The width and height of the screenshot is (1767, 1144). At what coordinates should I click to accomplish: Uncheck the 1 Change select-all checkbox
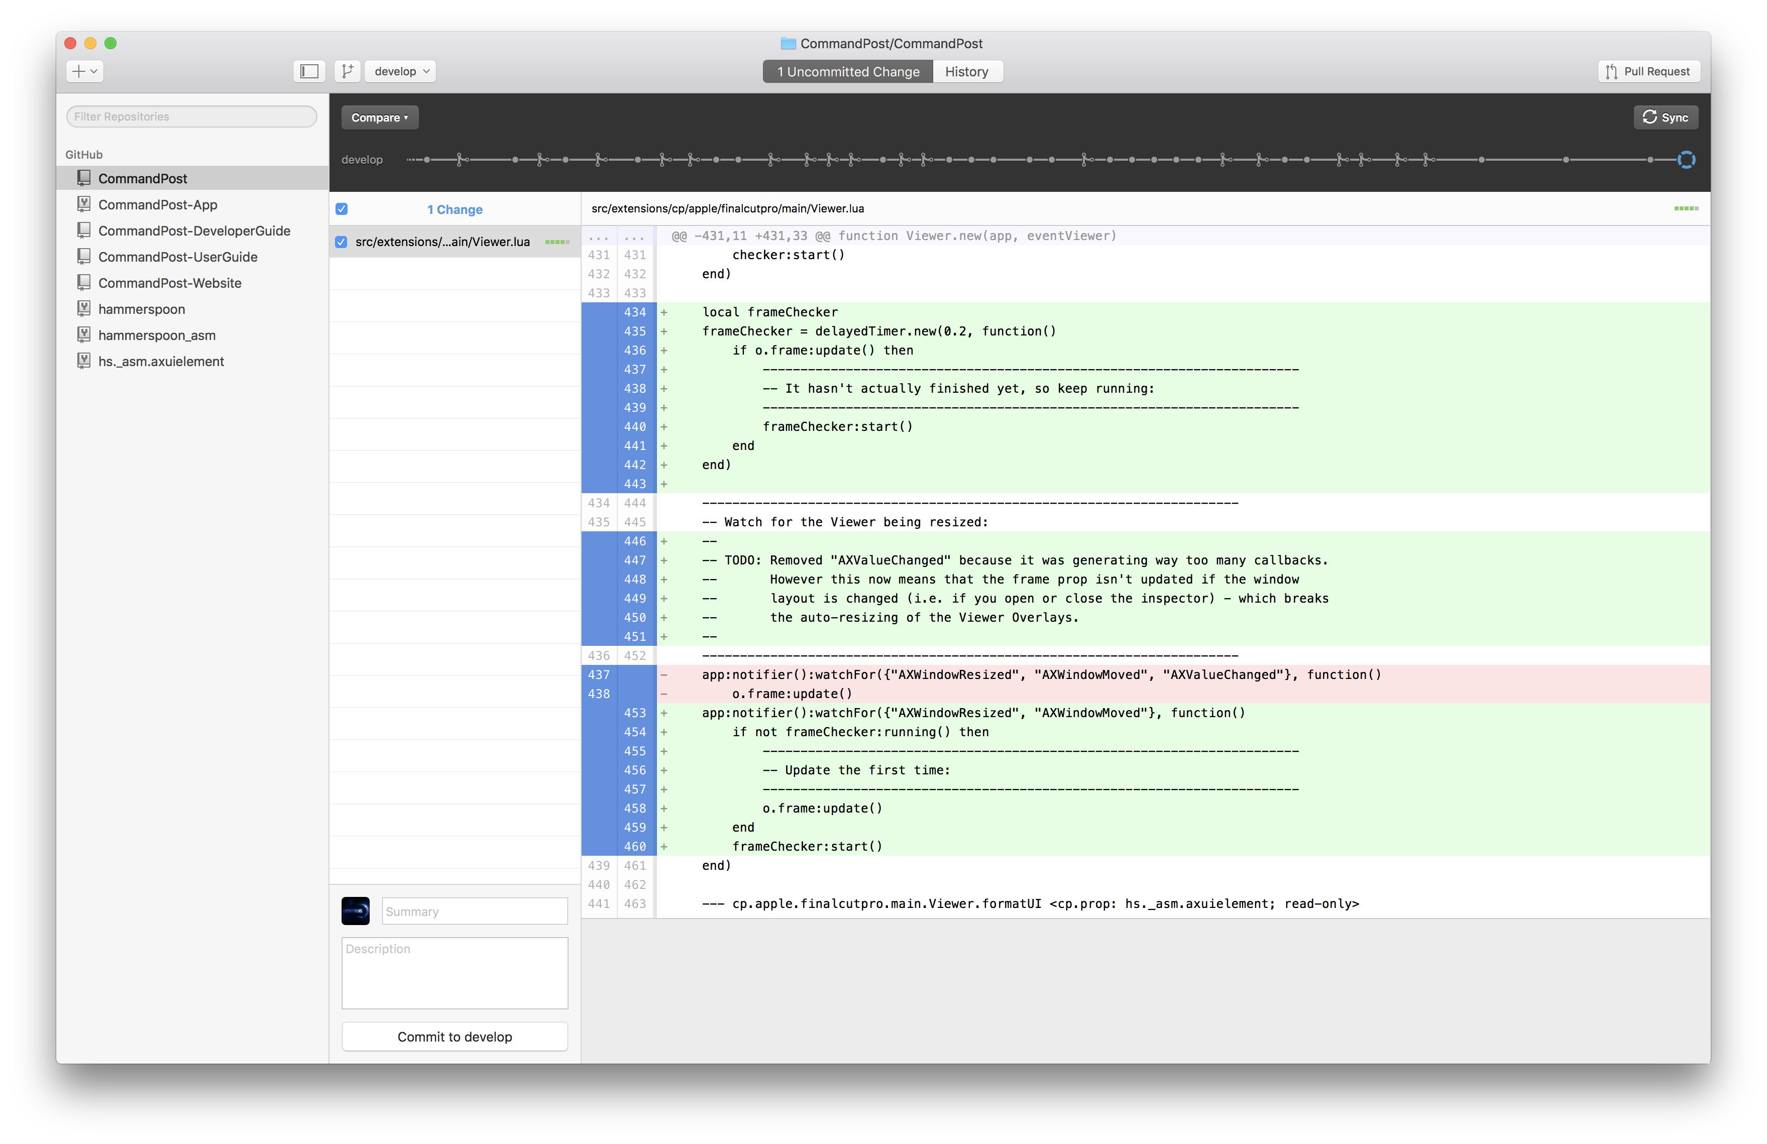point(342,209)
